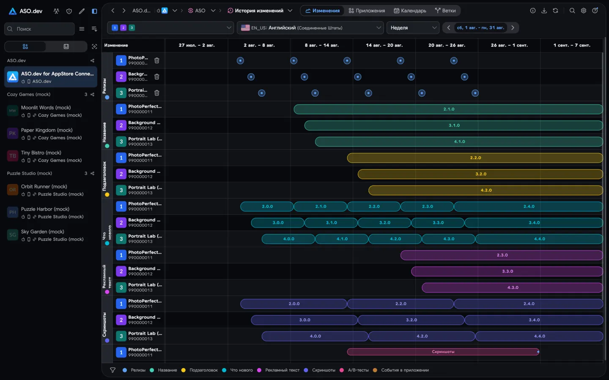Open settings gear icon in top toolbar

(x=584, y=11)
